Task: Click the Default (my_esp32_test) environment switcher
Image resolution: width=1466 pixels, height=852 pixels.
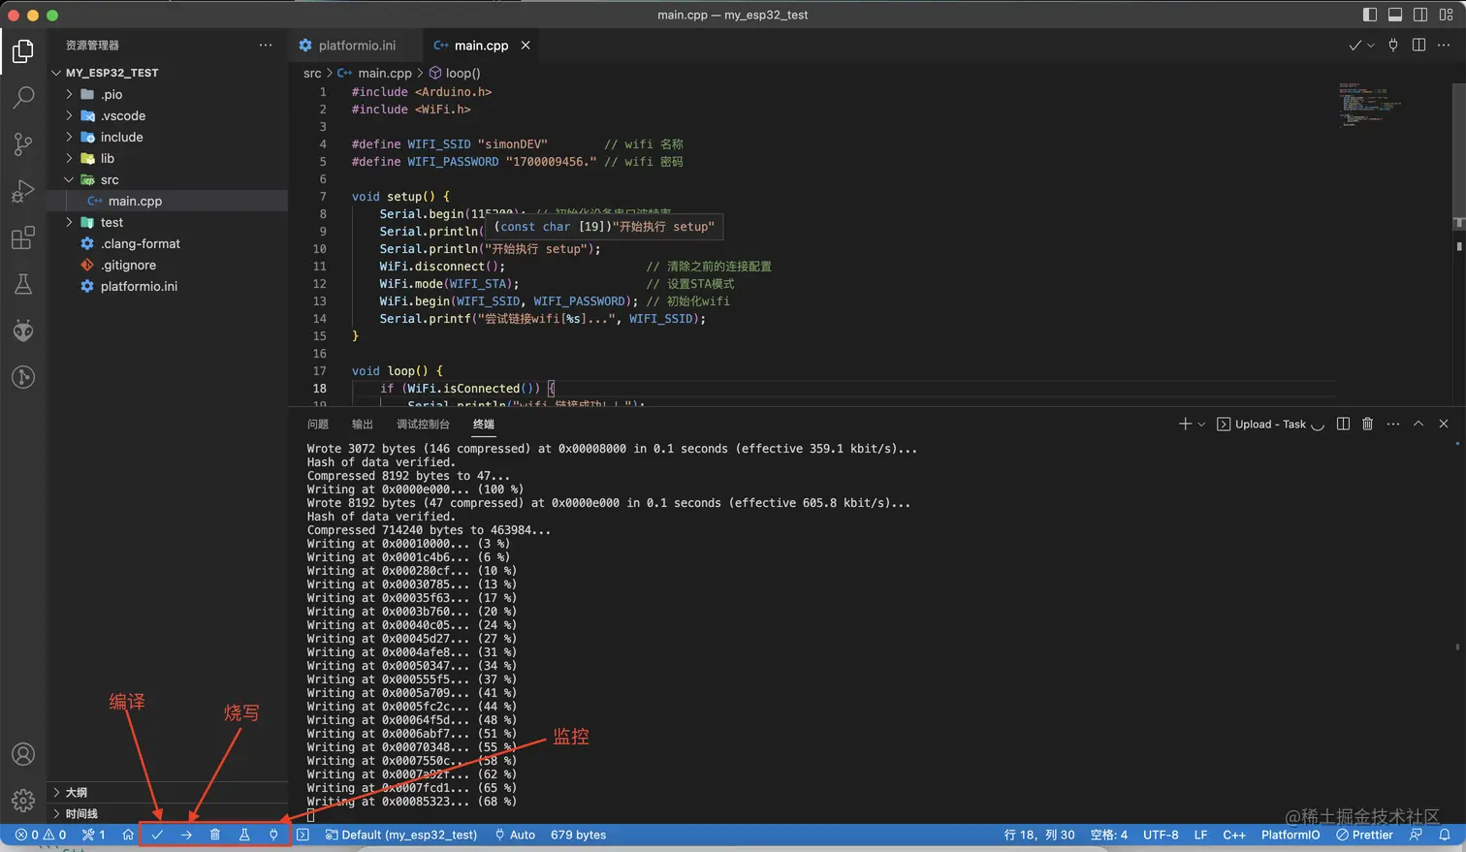Action: [401, 835]
